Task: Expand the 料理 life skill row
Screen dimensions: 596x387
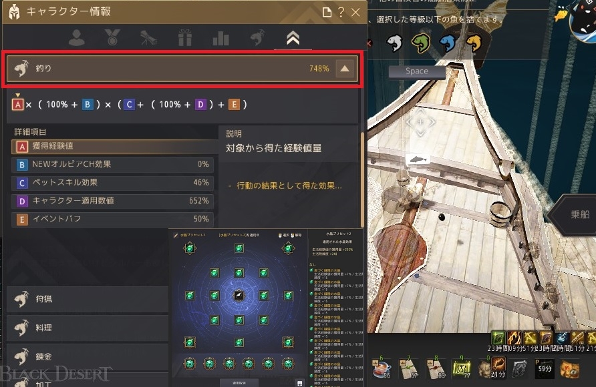Action: coord(88,328)
